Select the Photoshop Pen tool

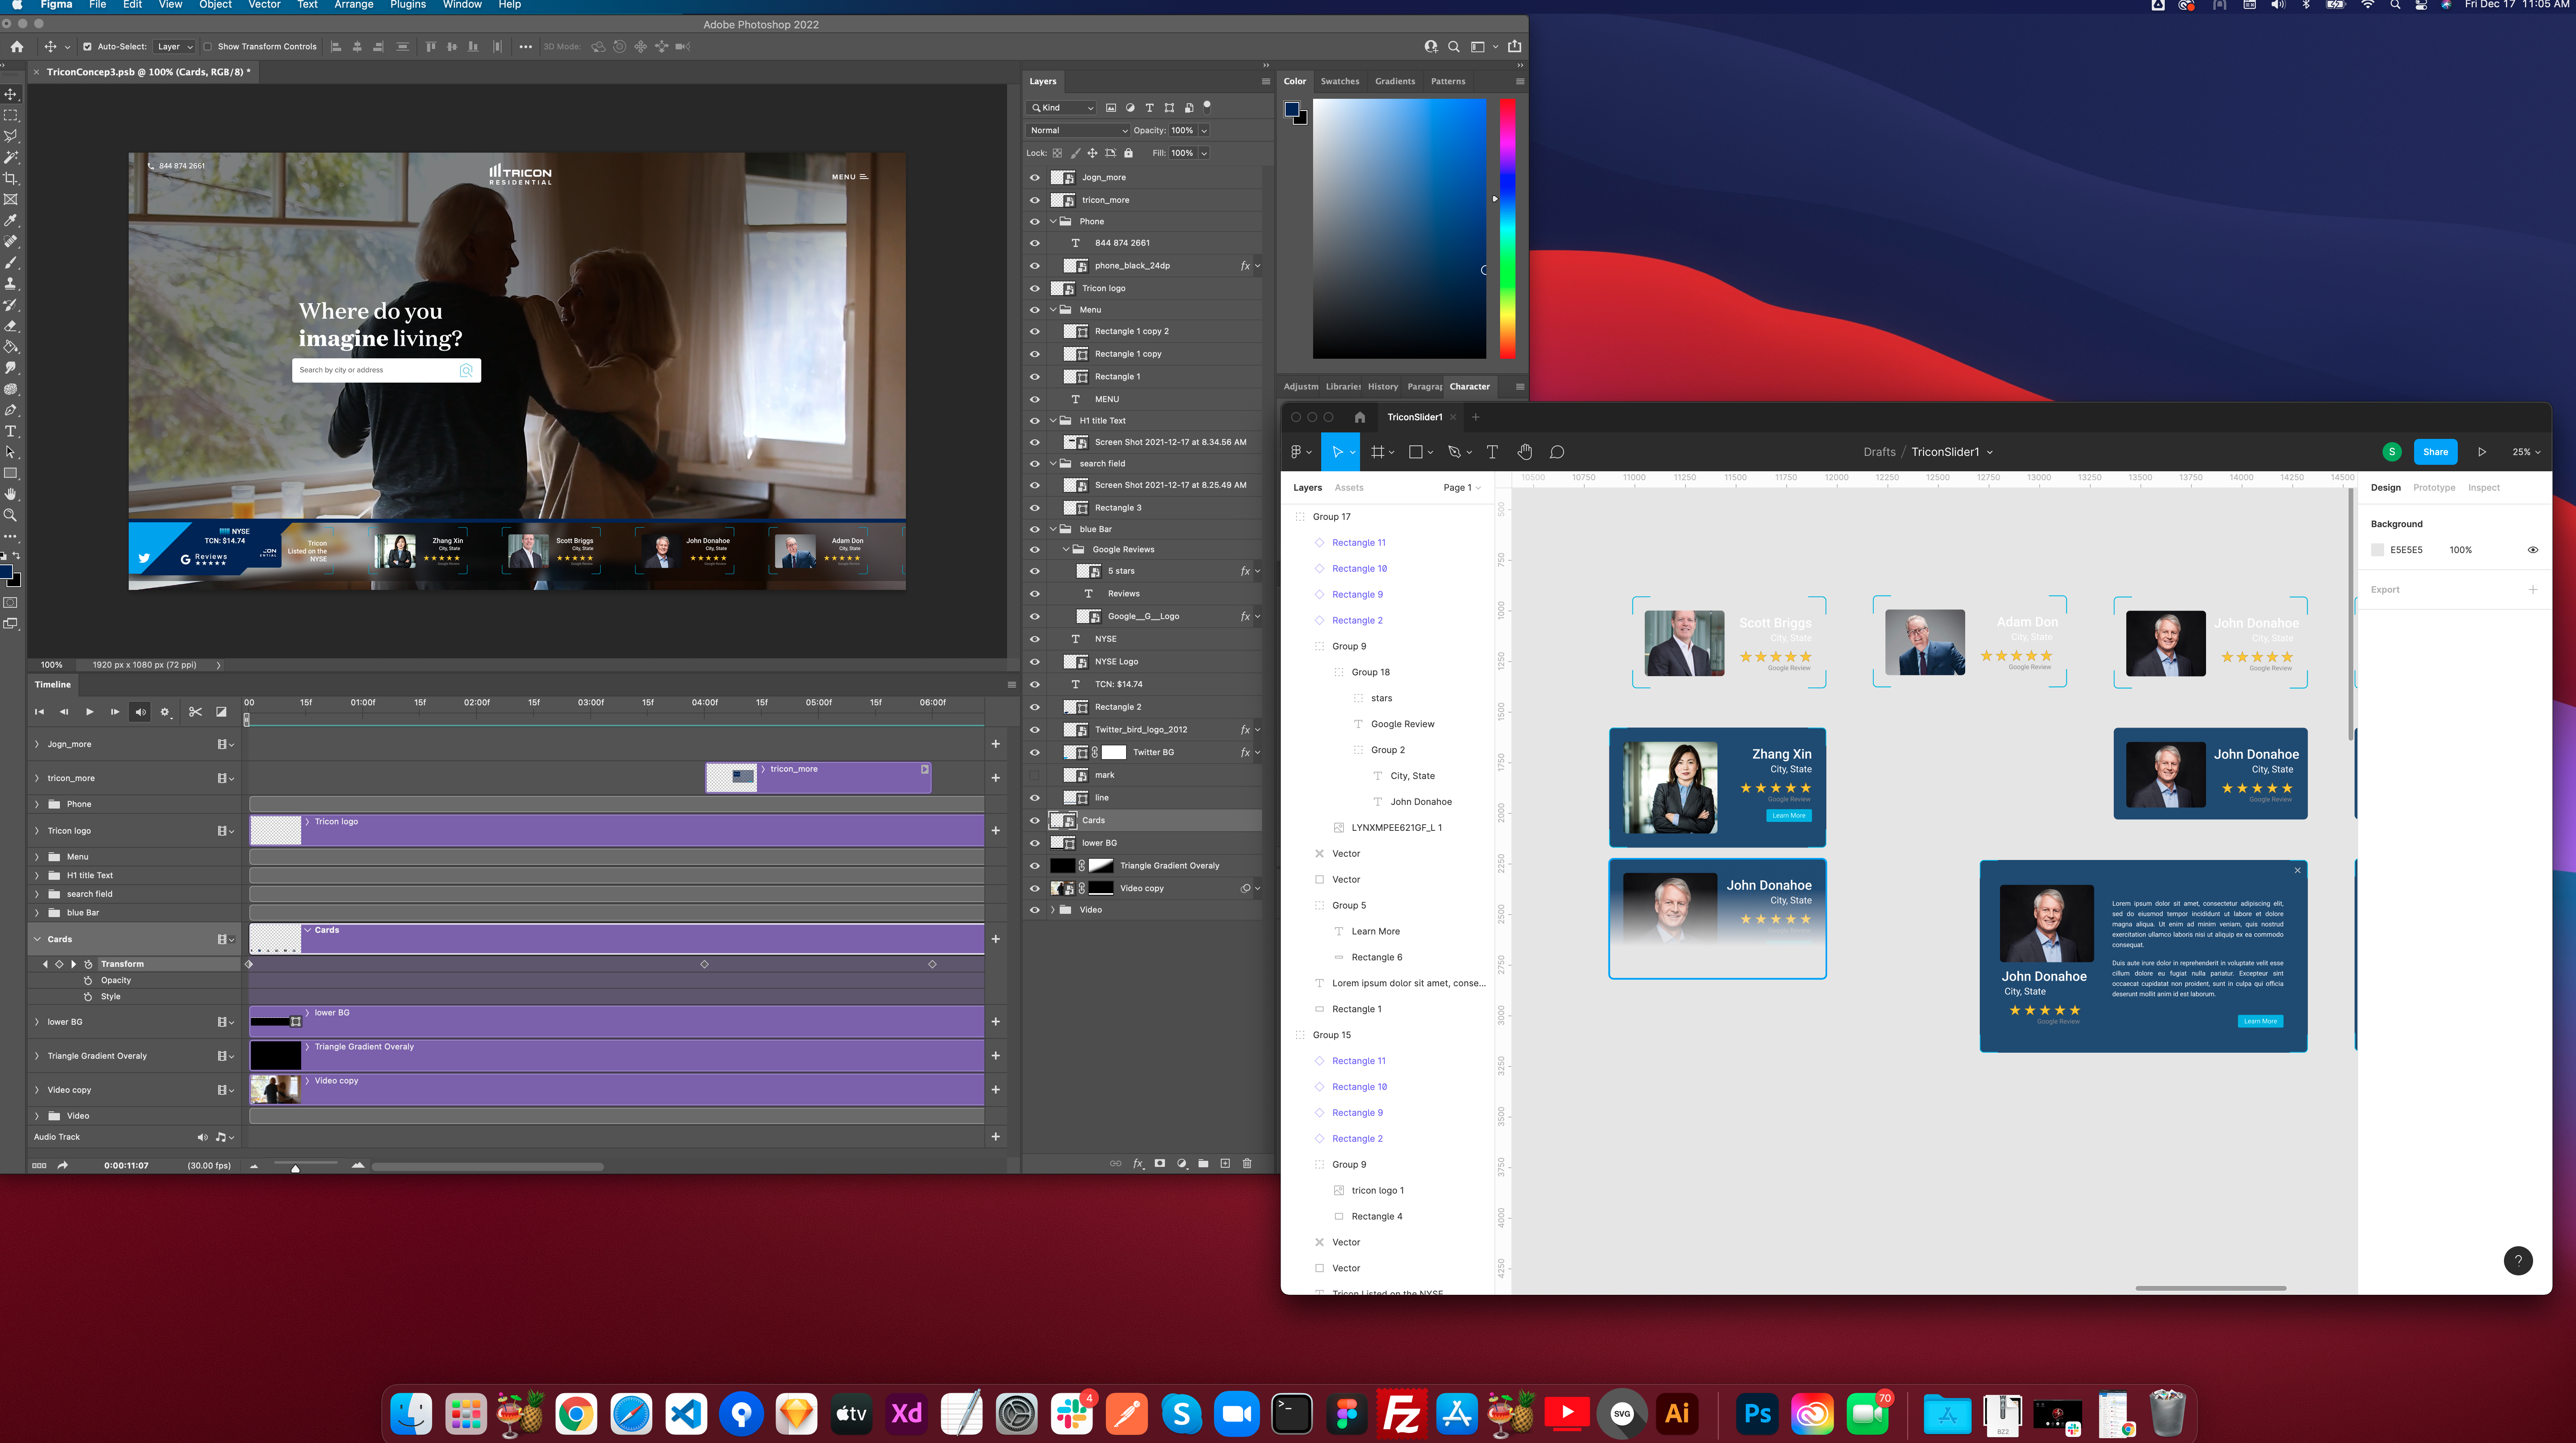pyautogui.click(x=11, y=410)
